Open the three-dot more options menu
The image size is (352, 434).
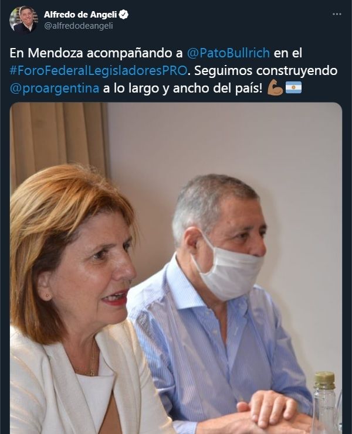(337, 14)
